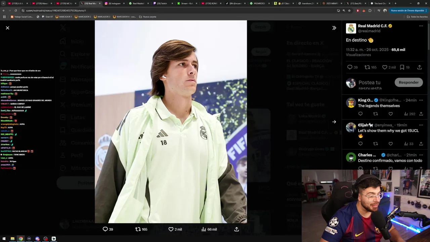430x242 pixels.
Task: Switch to Instagram browser tab
Action: [114, 3]
